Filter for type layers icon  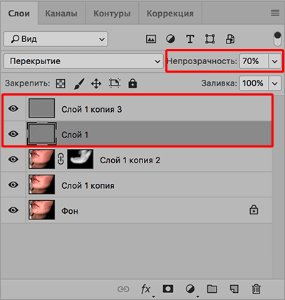[190, 39]
